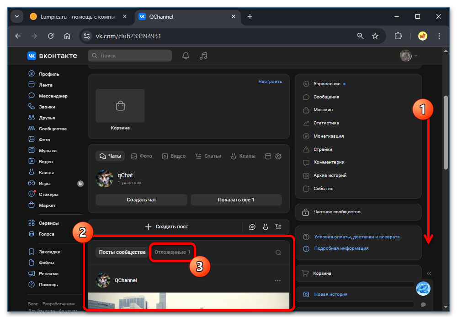
Task: Open the qChat avatar
Action: tap(104, 178)
